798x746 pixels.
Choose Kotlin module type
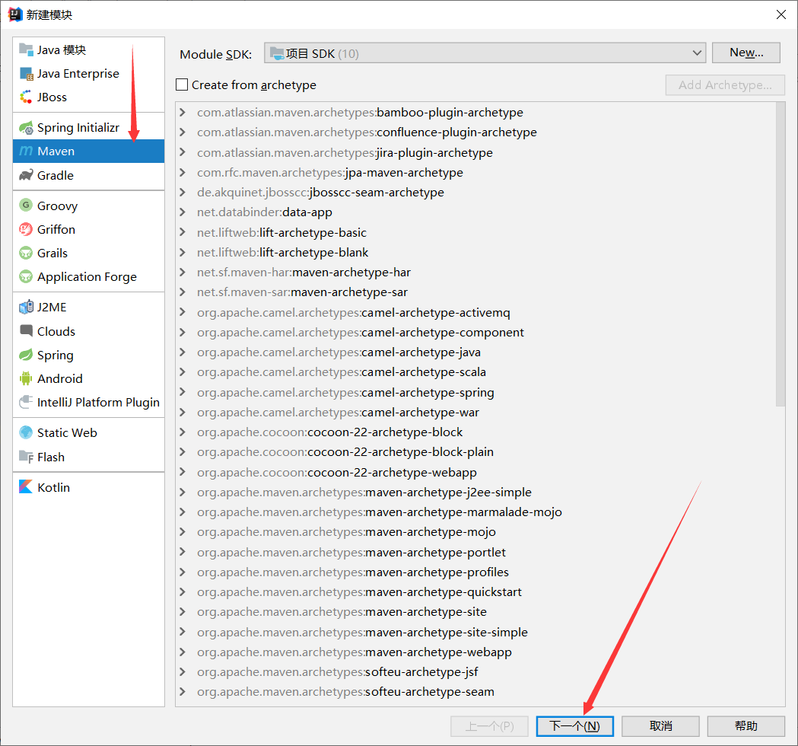point(88,487)
